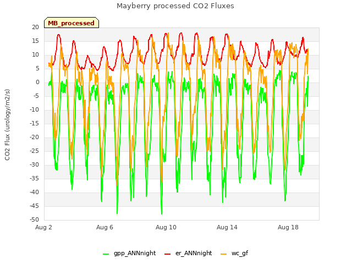Click the y-axis value -25

point(34,151)
